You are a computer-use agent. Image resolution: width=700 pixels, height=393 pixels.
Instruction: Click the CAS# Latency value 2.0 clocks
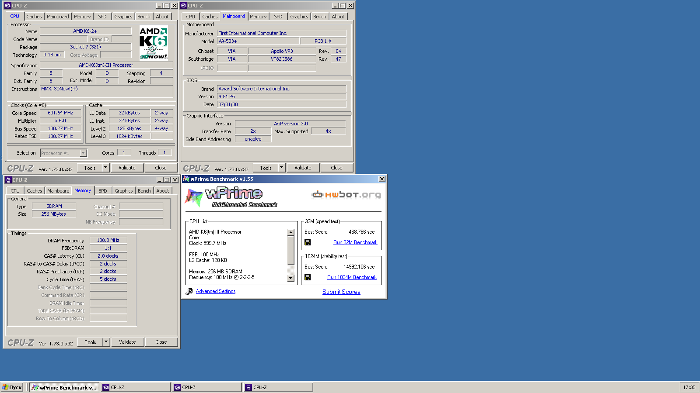(108, 256)
